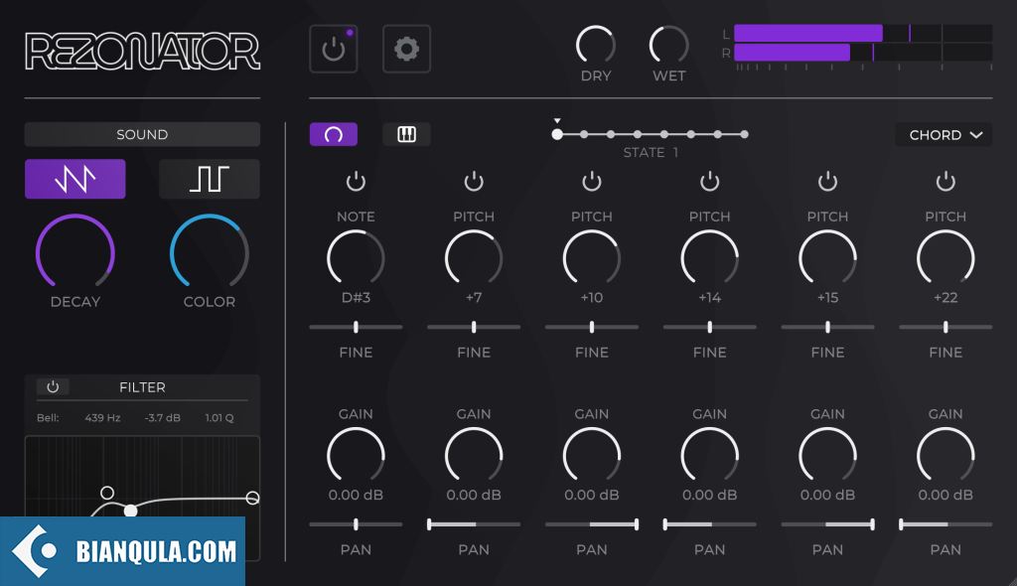Viewport: 1017px width, 586px height.
Task: Toggle power for the +15 pitch resonator
Action: (x=827, y=181)
